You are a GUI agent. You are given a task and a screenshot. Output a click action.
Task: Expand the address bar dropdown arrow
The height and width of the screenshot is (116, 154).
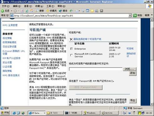point(130,15)
